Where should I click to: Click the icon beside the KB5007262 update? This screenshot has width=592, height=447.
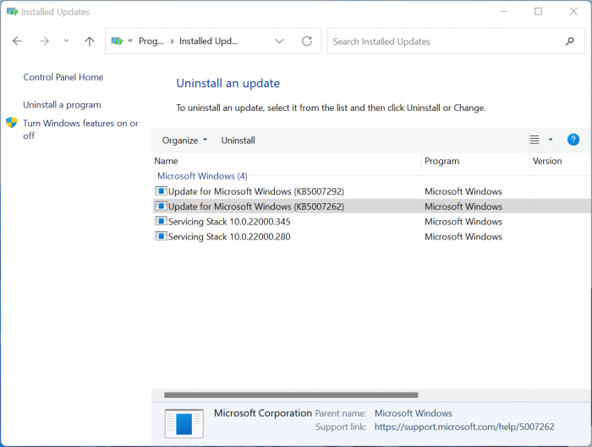click(161, 206)
